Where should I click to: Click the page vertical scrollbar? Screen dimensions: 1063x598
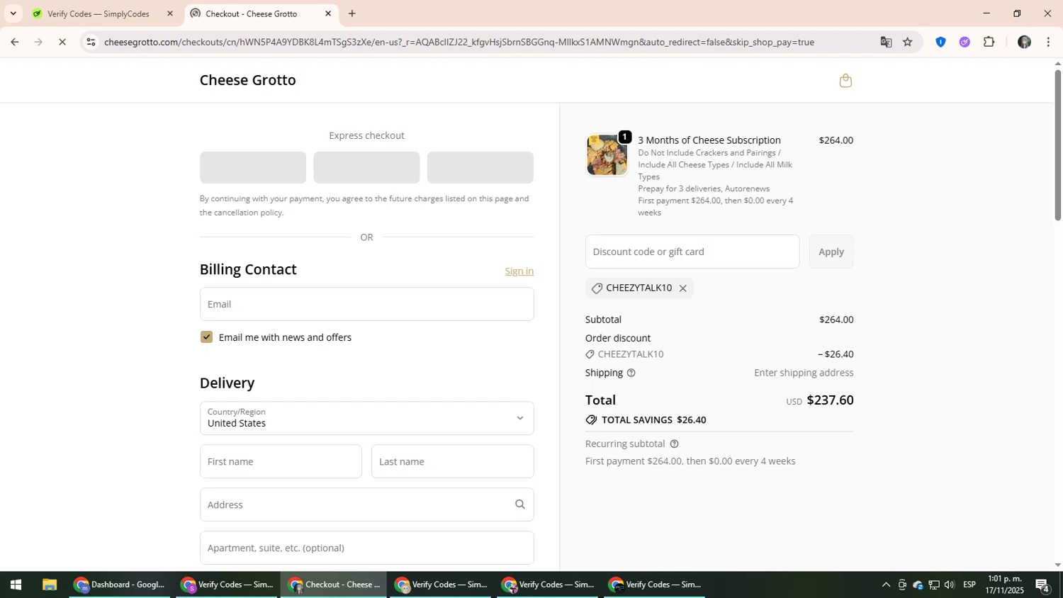pyautogui.click(x=1057, y=145)
